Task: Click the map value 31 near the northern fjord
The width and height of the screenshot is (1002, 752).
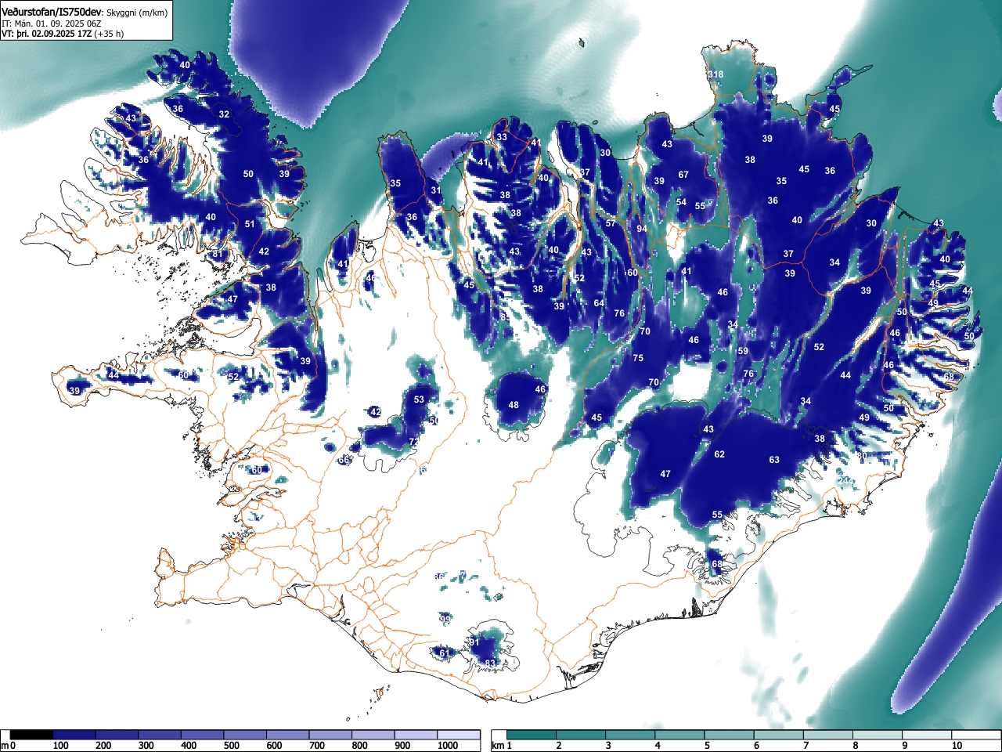Action: pos(436,191)
